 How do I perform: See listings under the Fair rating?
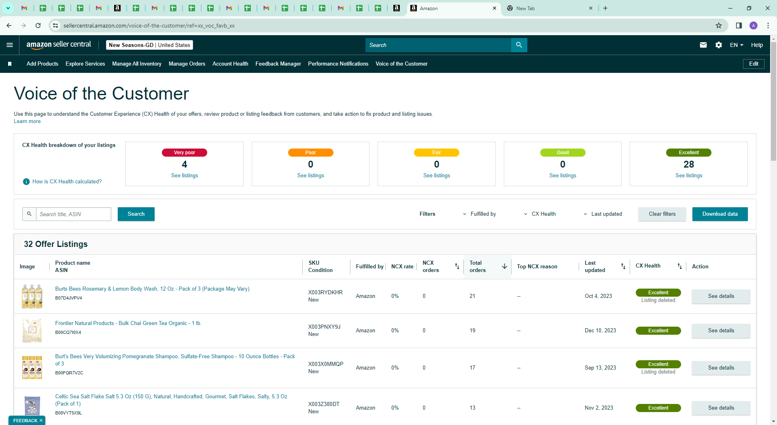pos(437,176)
